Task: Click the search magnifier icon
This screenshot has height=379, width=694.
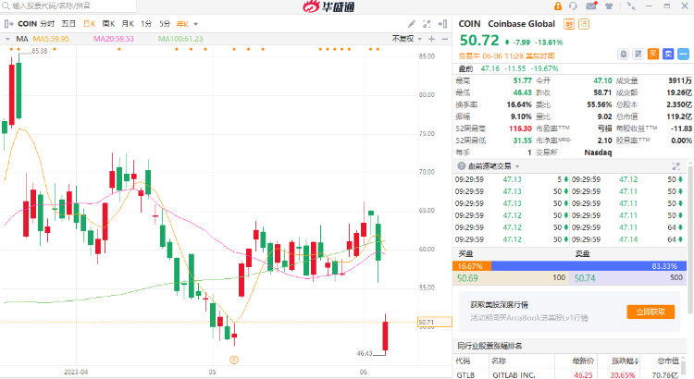Action: point(6,6)
